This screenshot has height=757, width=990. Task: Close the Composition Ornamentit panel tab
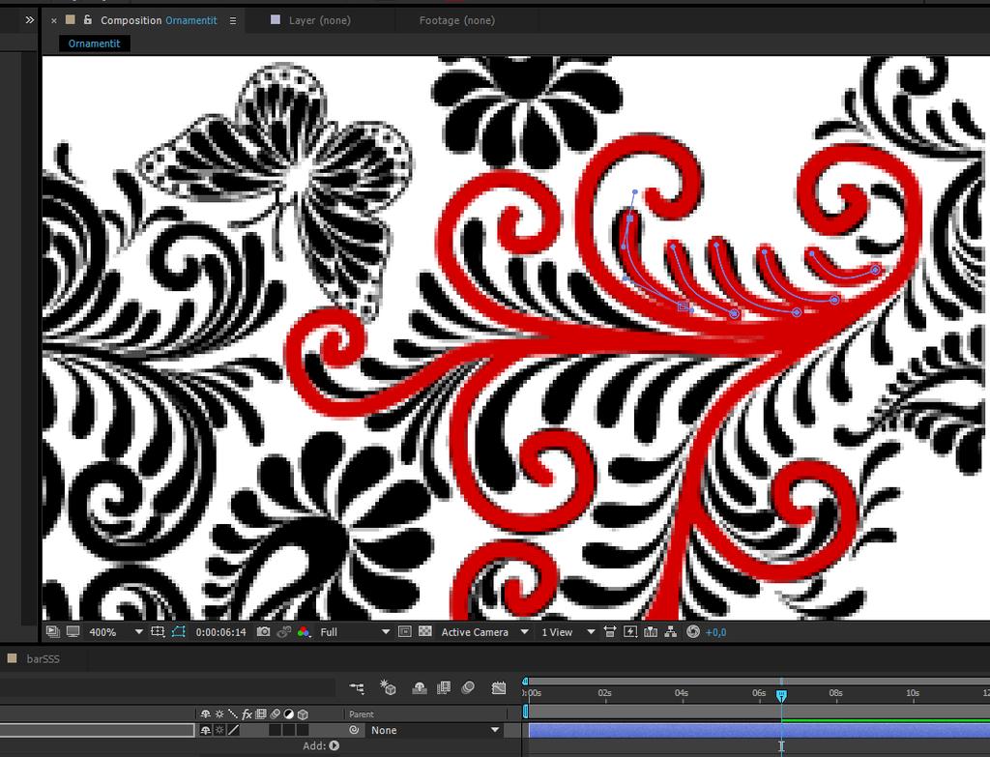click(x=54, y=21)
